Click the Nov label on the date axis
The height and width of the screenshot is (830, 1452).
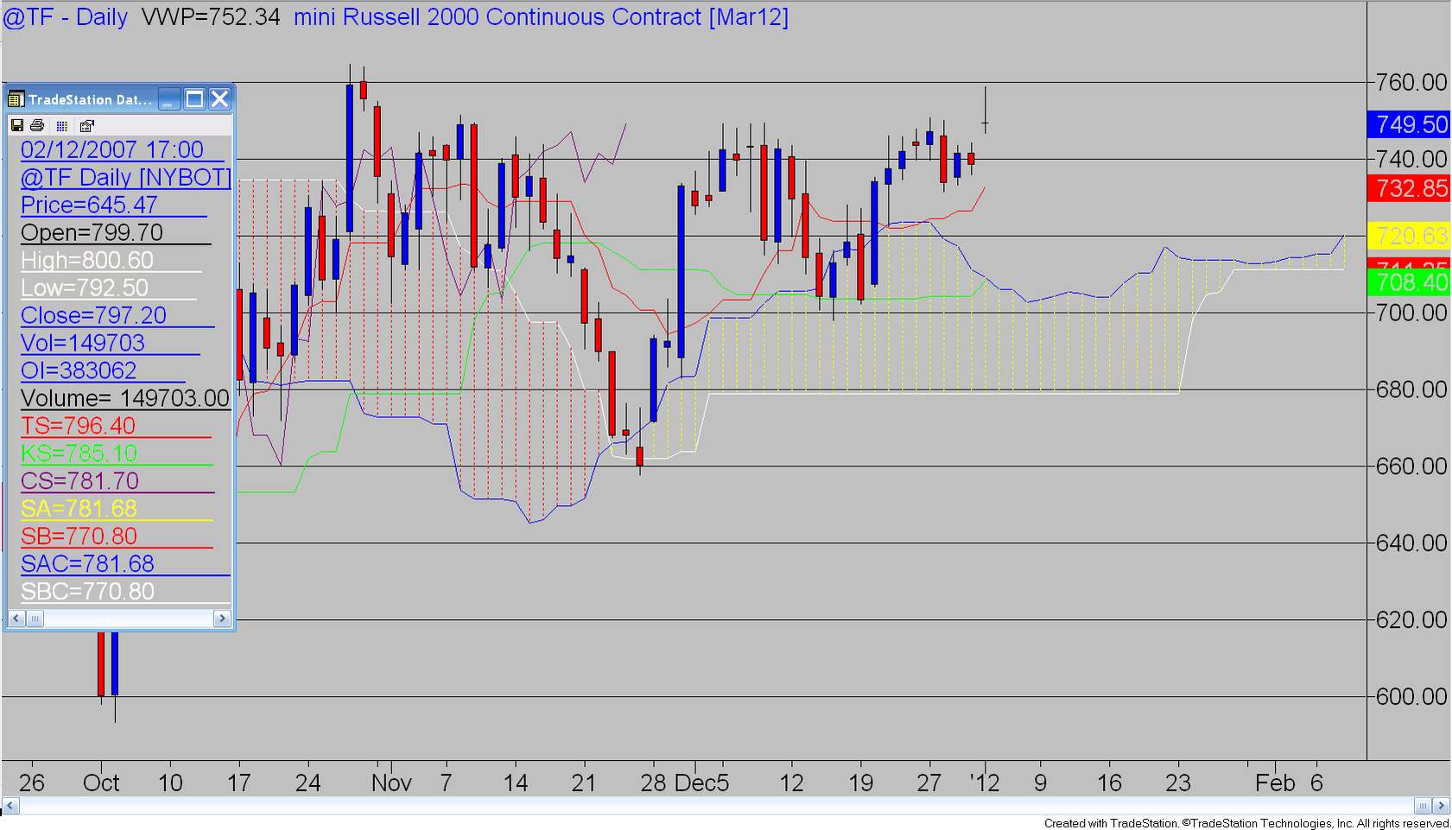point(391,783)
